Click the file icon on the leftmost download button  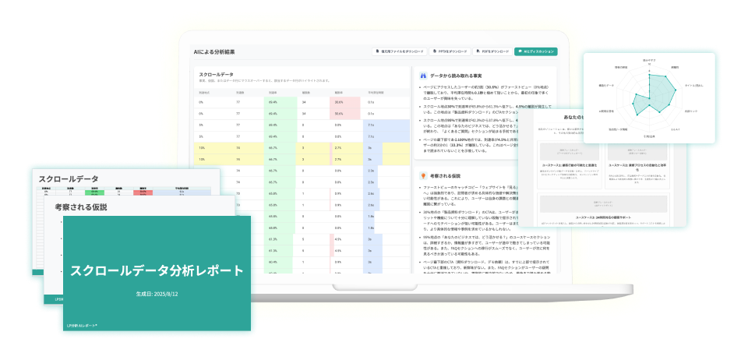point(377,51)
